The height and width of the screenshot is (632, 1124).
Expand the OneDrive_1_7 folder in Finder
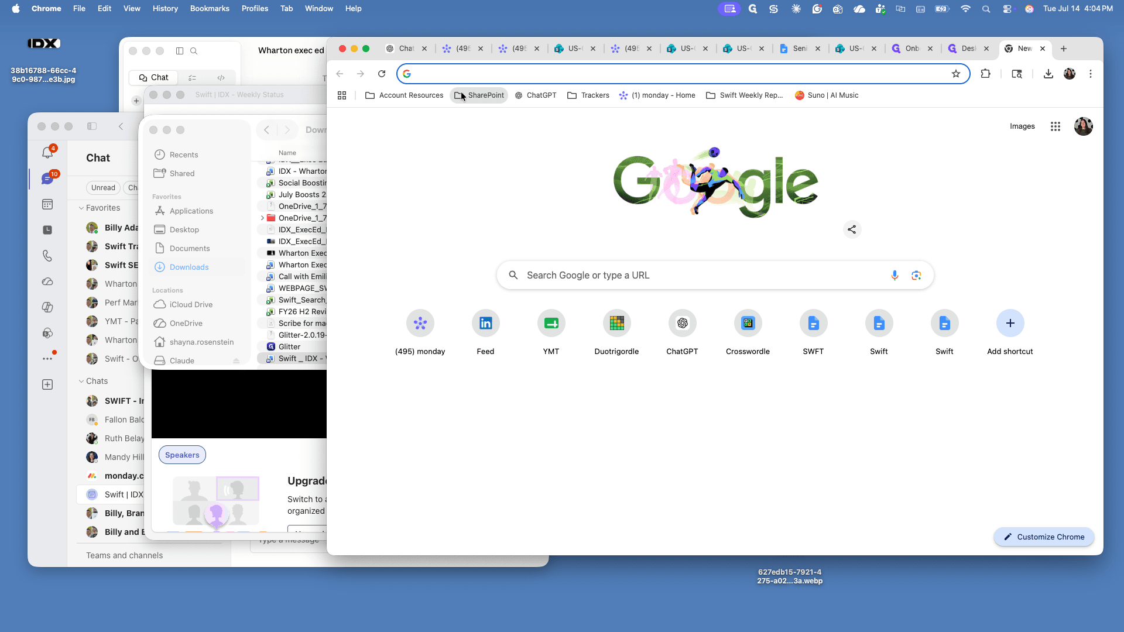coord(262,218)
